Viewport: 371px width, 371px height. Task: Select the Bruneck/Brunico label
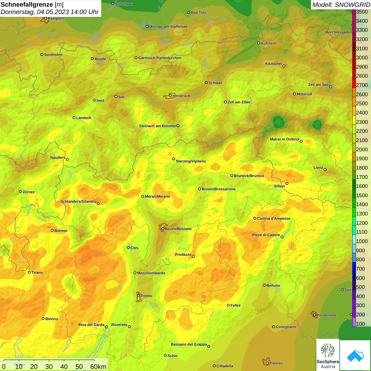point(249,176)
